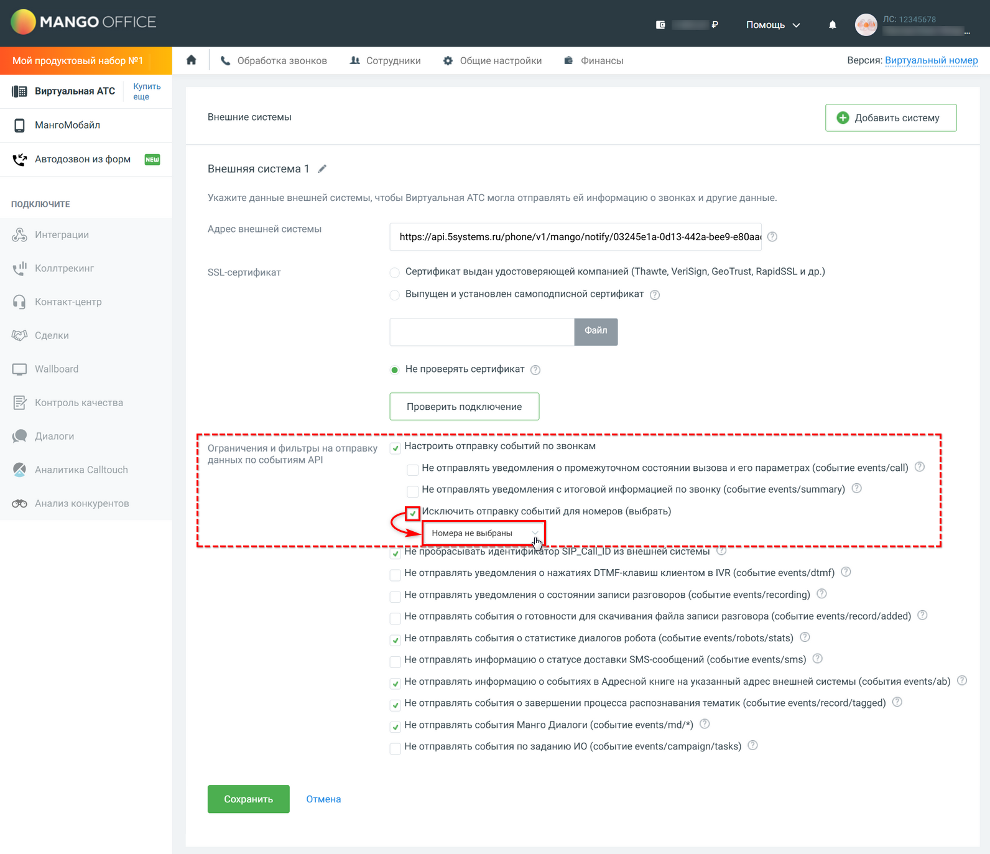Viewport: 990px width, 854px height.
Task: Select Не проверять сертификат radio
Action: click(x=394, y=370)
